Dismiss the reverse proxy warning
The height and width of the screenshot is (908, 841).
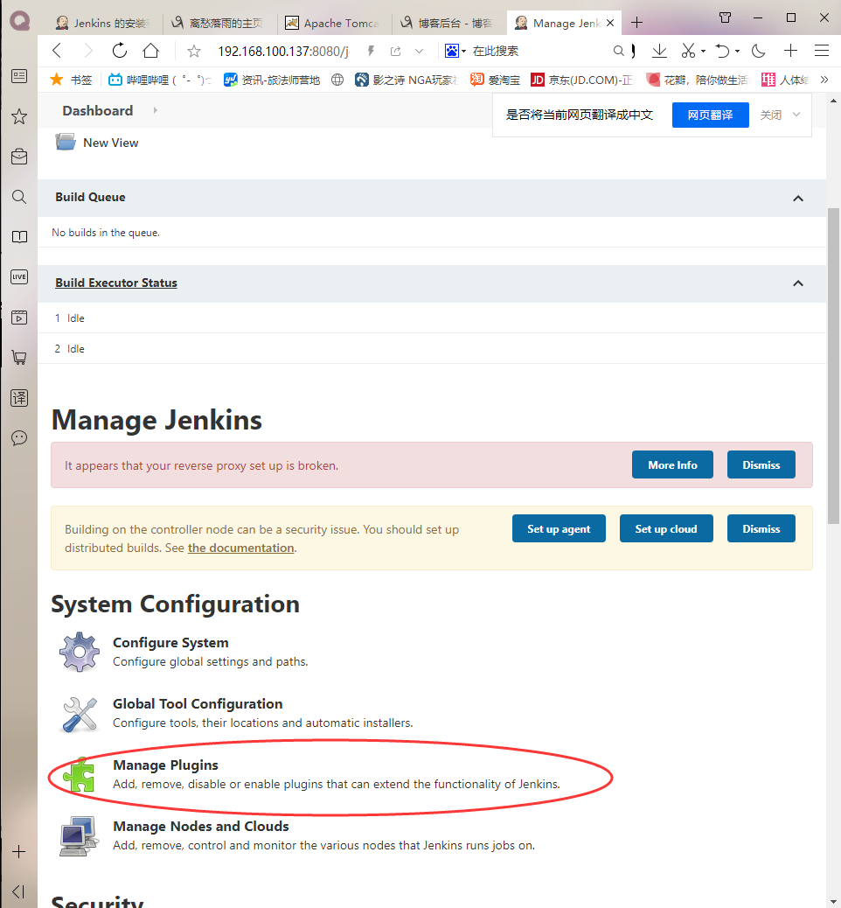(x=761, y=465)
